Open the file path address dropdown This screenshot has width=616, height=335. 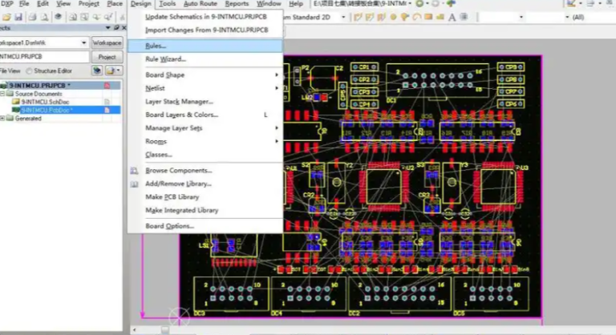click(x=410, y=3)
